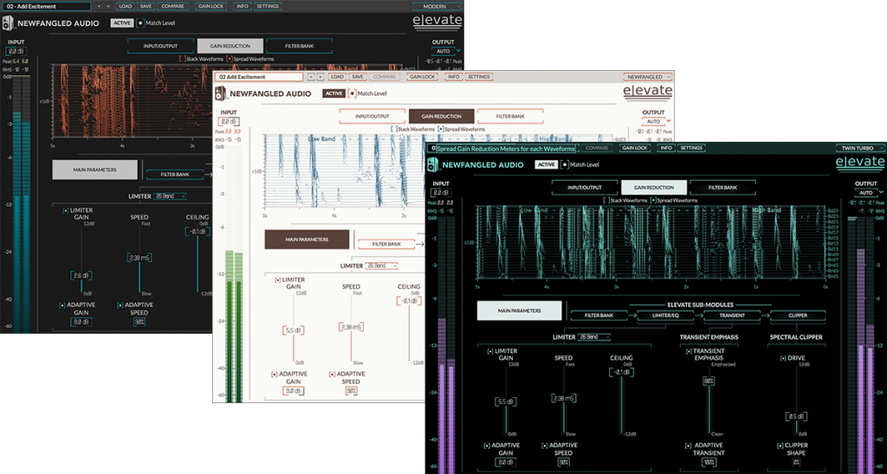This screenshot has height=474, width=887.
Task: Open the INPUT/OUTPUT tab in Twin Turbo window
Action: [x=585, y=188]
